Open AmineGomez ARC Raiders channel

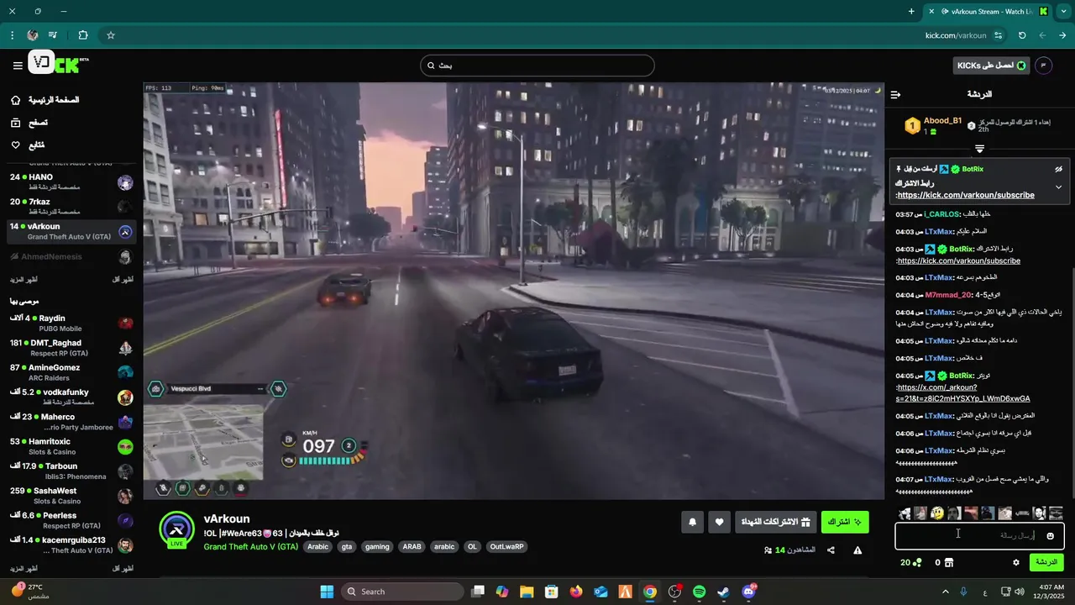pyautogui.click(x=71, y=372)
